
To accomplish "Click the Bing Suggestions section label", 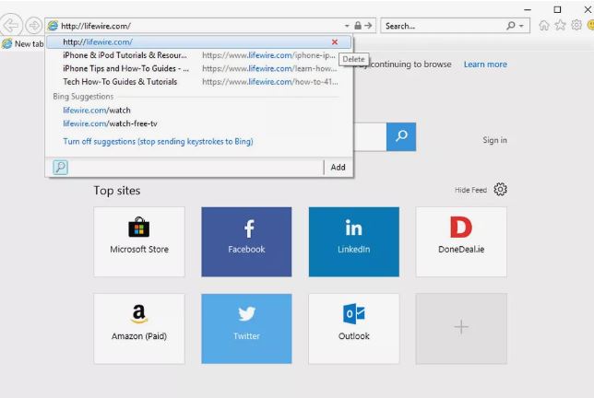I will 83,97.
